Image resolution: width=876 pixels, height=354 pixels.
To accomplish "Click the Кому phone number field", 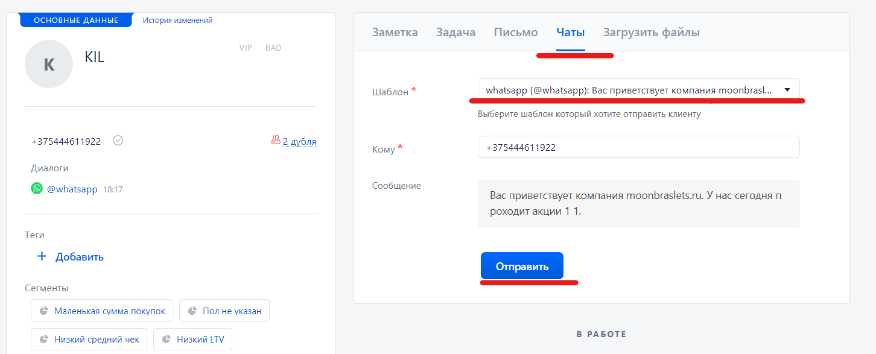I will click(x=638, y=147).
